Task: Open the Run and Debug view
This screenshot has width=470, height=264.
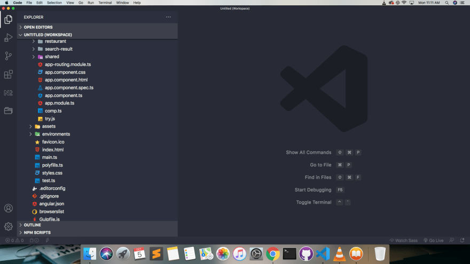Action: [9, 38]
